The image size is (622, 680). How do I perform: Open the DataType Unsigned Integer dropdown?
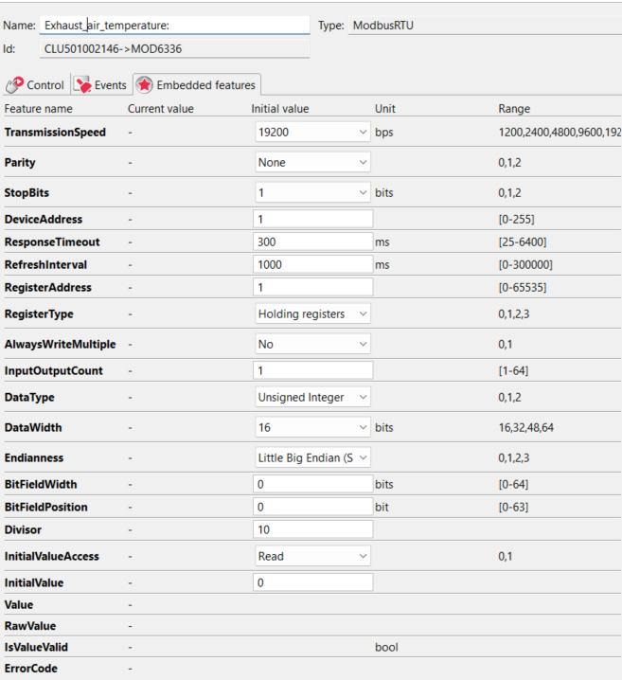[x=312, y=397]
